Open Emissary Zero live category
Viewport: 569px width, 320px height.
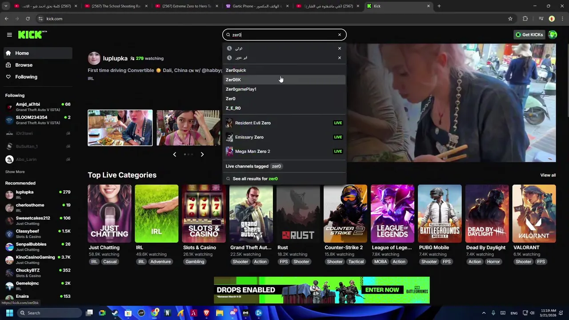pyautogui.click(x=284, y=137)
